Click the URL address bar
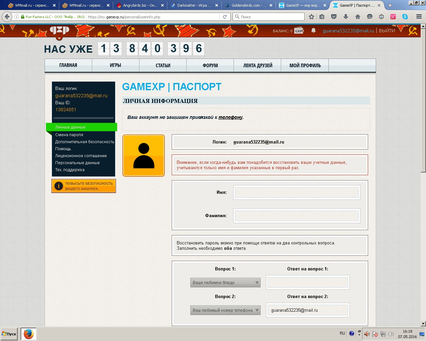This screenshot has width=426, height=341. coord(153,17)
